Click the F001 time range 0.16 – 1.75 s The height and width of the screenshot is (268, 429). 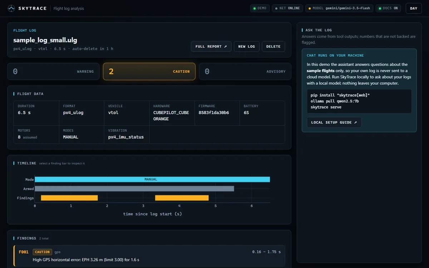[266, 252]
